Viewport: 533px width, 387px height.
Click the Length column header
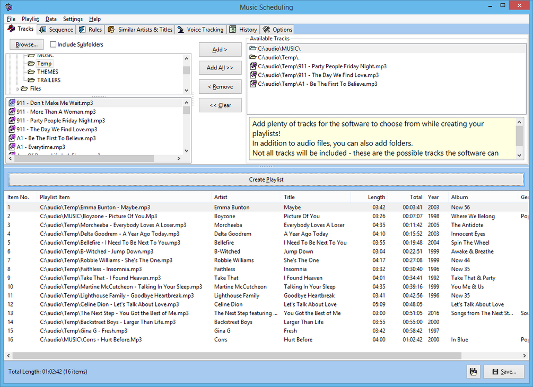369,197
